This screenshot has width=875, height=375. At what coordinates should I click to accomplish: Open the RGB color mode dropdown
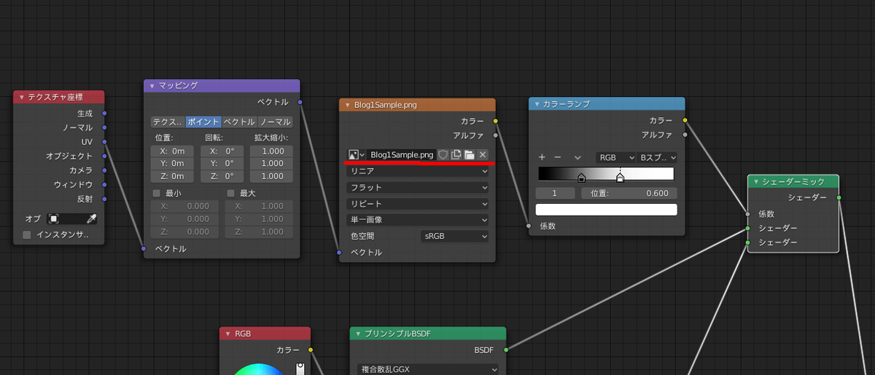click(615, 157)
